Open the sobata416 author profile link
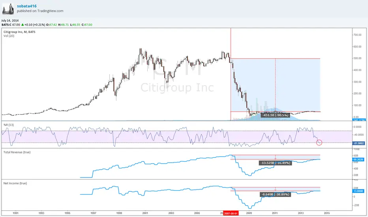 click(27, 6)
